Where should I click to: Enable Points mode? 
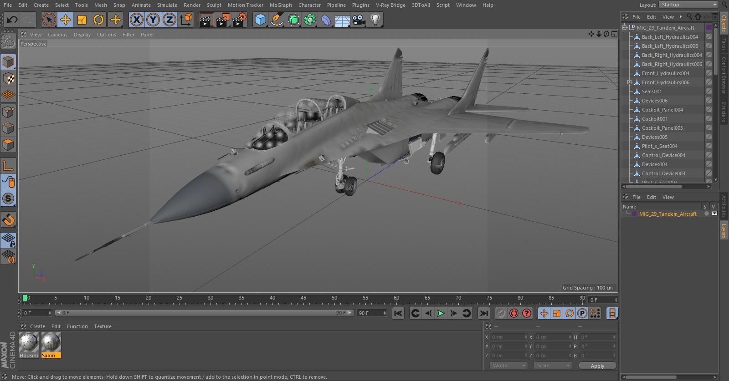(x=8, y=112)
